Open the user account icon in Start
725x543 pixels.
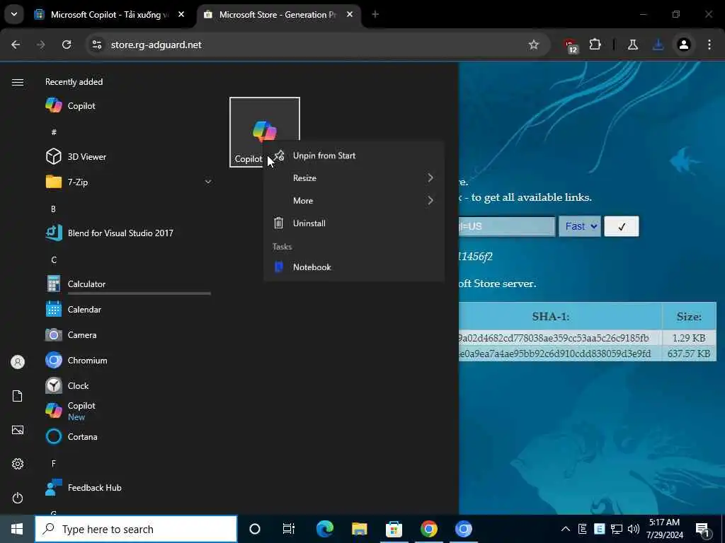coord(18,362)
